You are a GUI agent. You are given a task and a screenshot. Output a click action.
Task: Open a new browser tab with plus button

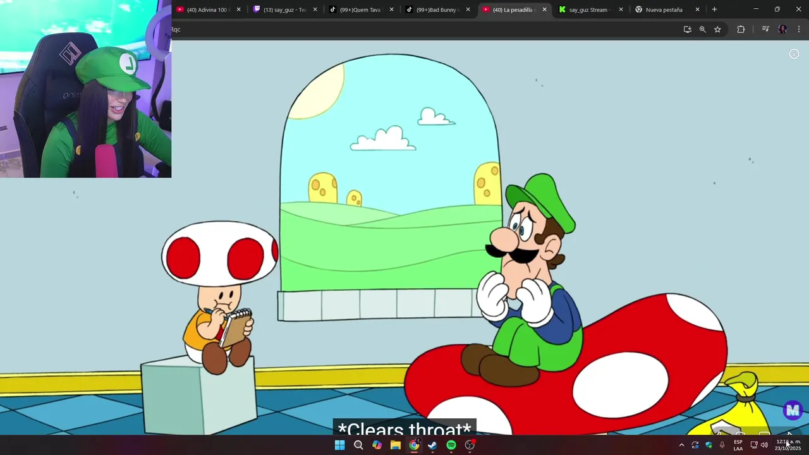click(x=714, y=9)
